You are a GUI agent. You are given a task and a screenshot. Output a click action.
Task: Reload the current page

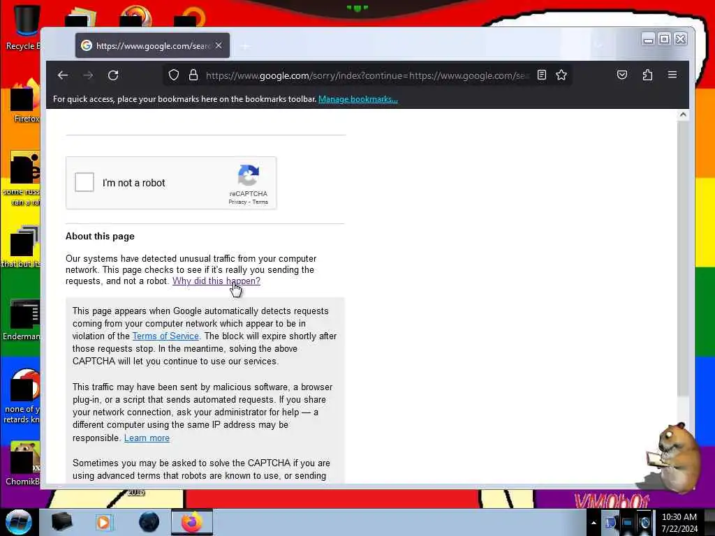point(113,75)
